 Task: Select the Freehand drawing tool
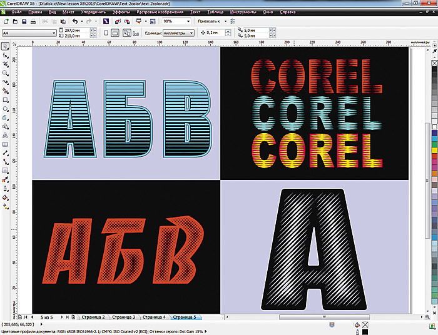coord(5,82)
